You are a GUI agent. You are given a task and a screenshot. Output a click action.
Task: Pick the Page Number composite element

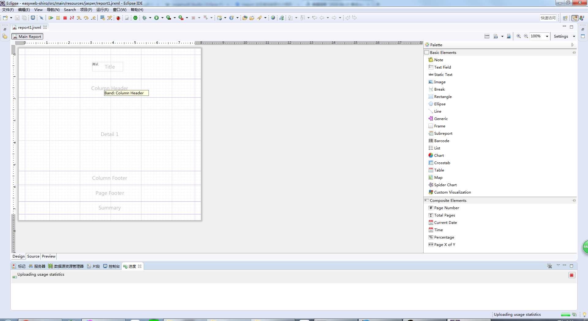pyautogui.click(x=444, y=208)
